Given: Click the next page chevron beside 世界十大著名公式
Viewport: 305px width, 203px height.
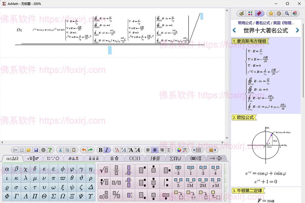Looking at the screenshot, I should tap(297, 30).
